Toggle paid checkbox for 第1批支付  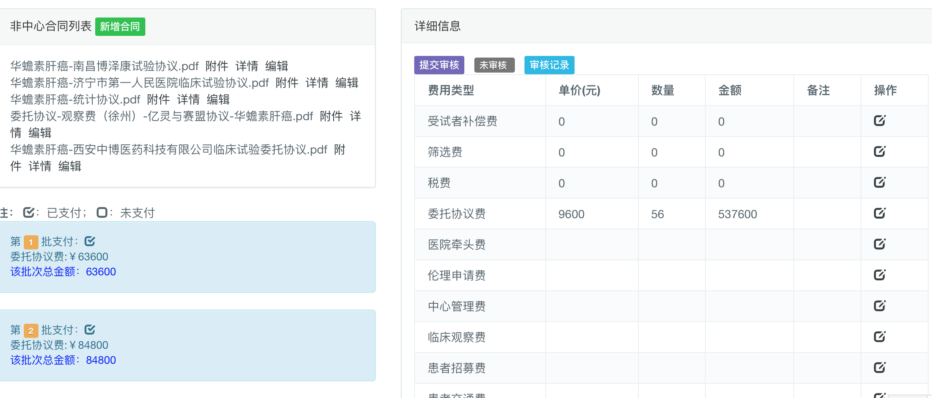click(90, 241)
